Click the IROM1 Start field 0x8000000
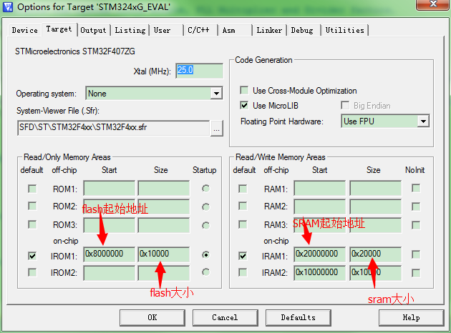This screenshot has height=333, width=451. pyautogui.click(x=110, y=254)
